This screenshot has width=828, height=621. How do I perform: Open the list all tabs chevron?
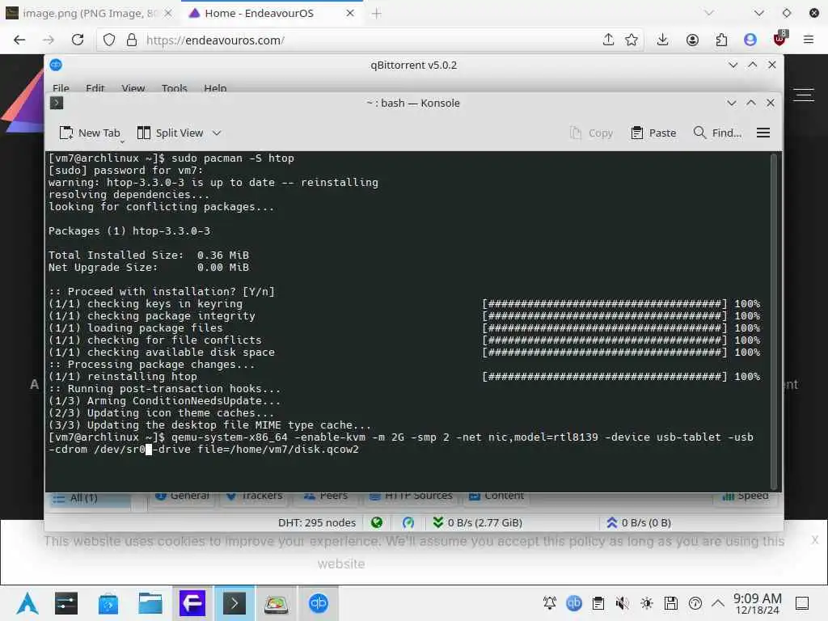[x=708, y=13]
